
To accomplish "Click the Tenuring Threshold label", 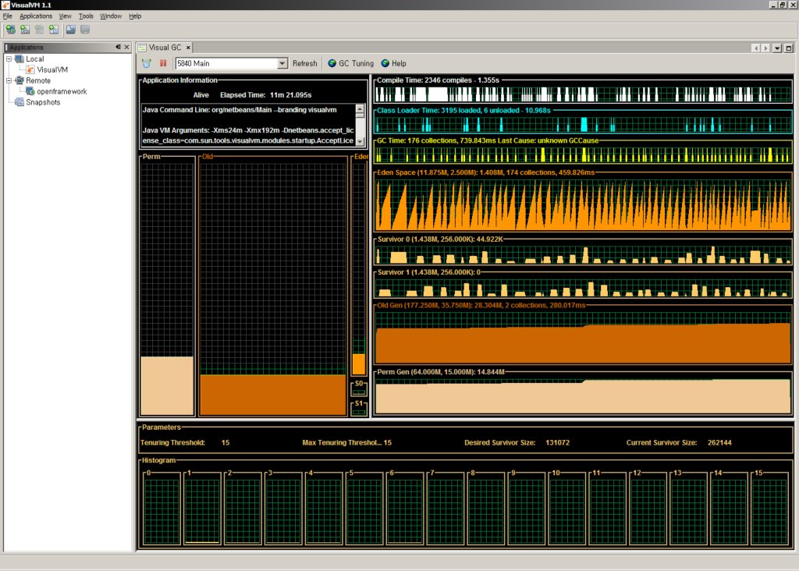I will (172, 442).
